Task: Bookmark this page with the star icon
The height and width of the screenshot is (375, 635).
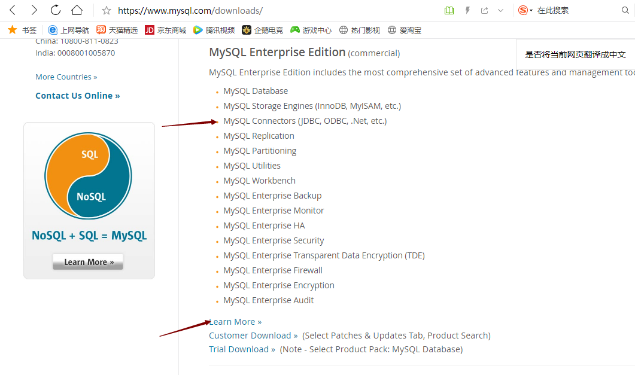Action: pos(106,11)
